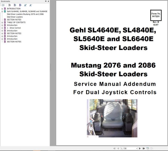
Task: Expand the 1 - Drive Control node
Action: click(2, 28)
